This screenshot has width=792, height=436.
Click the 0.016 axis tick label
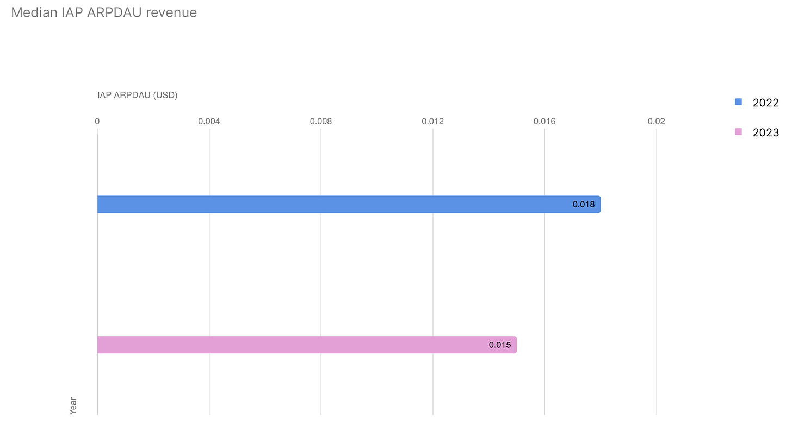[x=544, y=122]
